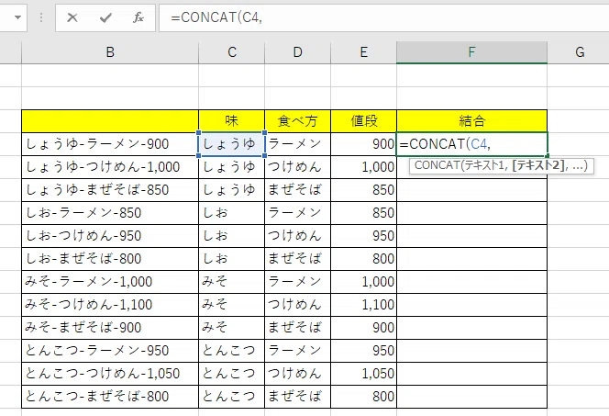Viewport: 609px width, 416px height.
Task: Open Insert Function fx dialog
Action: pyautogui.click(x=138, y=17)
